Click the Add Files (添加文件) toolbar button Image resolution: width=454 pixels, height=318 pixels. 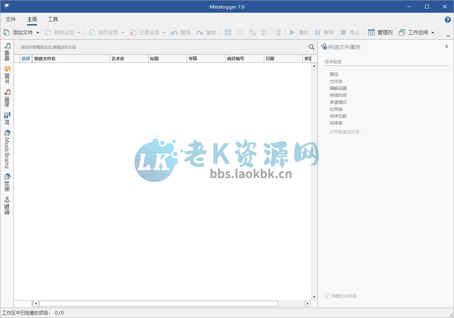coord(18,32)
